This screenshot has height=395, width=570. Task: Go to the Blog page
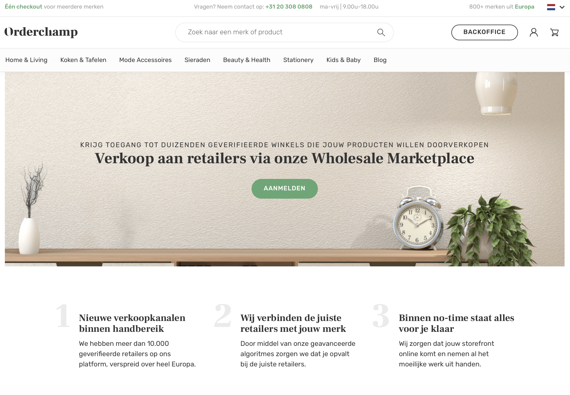[x=380, y=60]
